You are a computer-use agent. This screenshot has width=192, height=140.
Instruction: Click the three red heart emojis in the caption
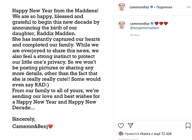tap(161, 23)
